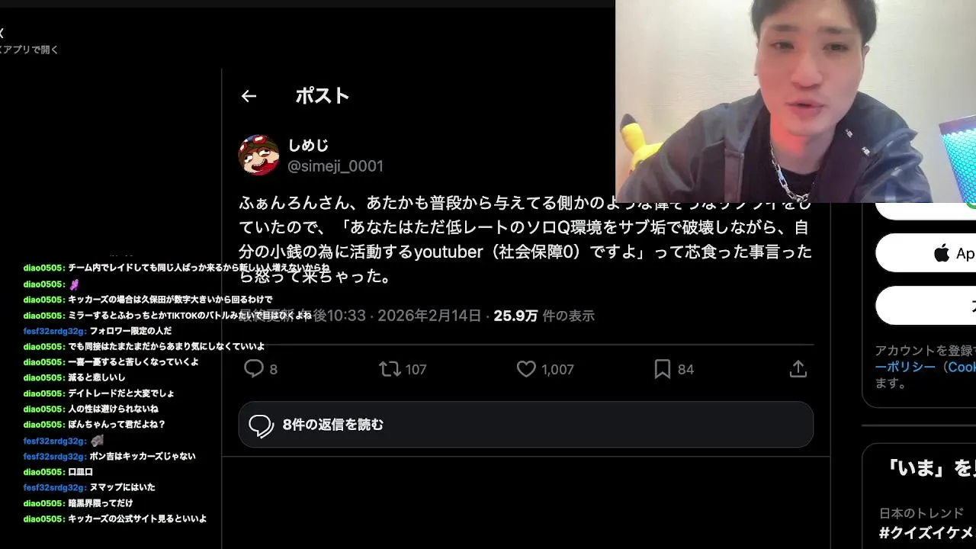Click the post date 2026年2月14日
This screenshot has height=549, width=976.
click(x=429, y=316)
